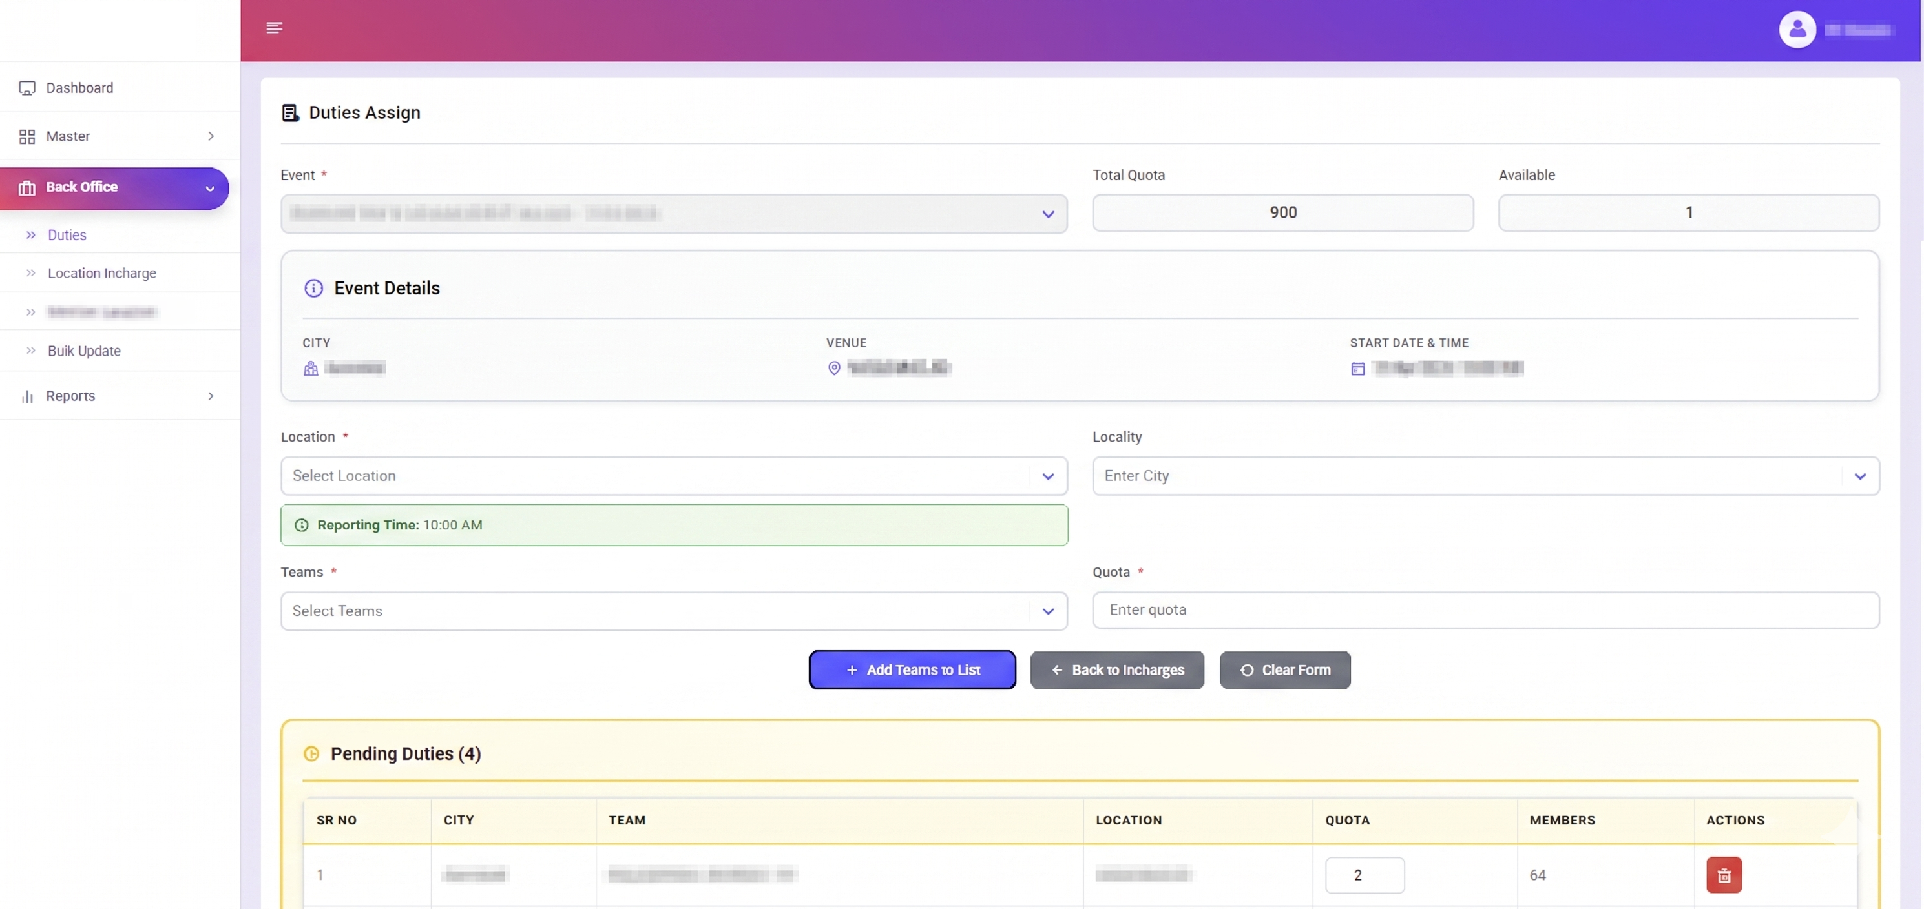Open the Reports menu item
The height and width of the screenshot is (909, 1924).
tap(120, 396)
